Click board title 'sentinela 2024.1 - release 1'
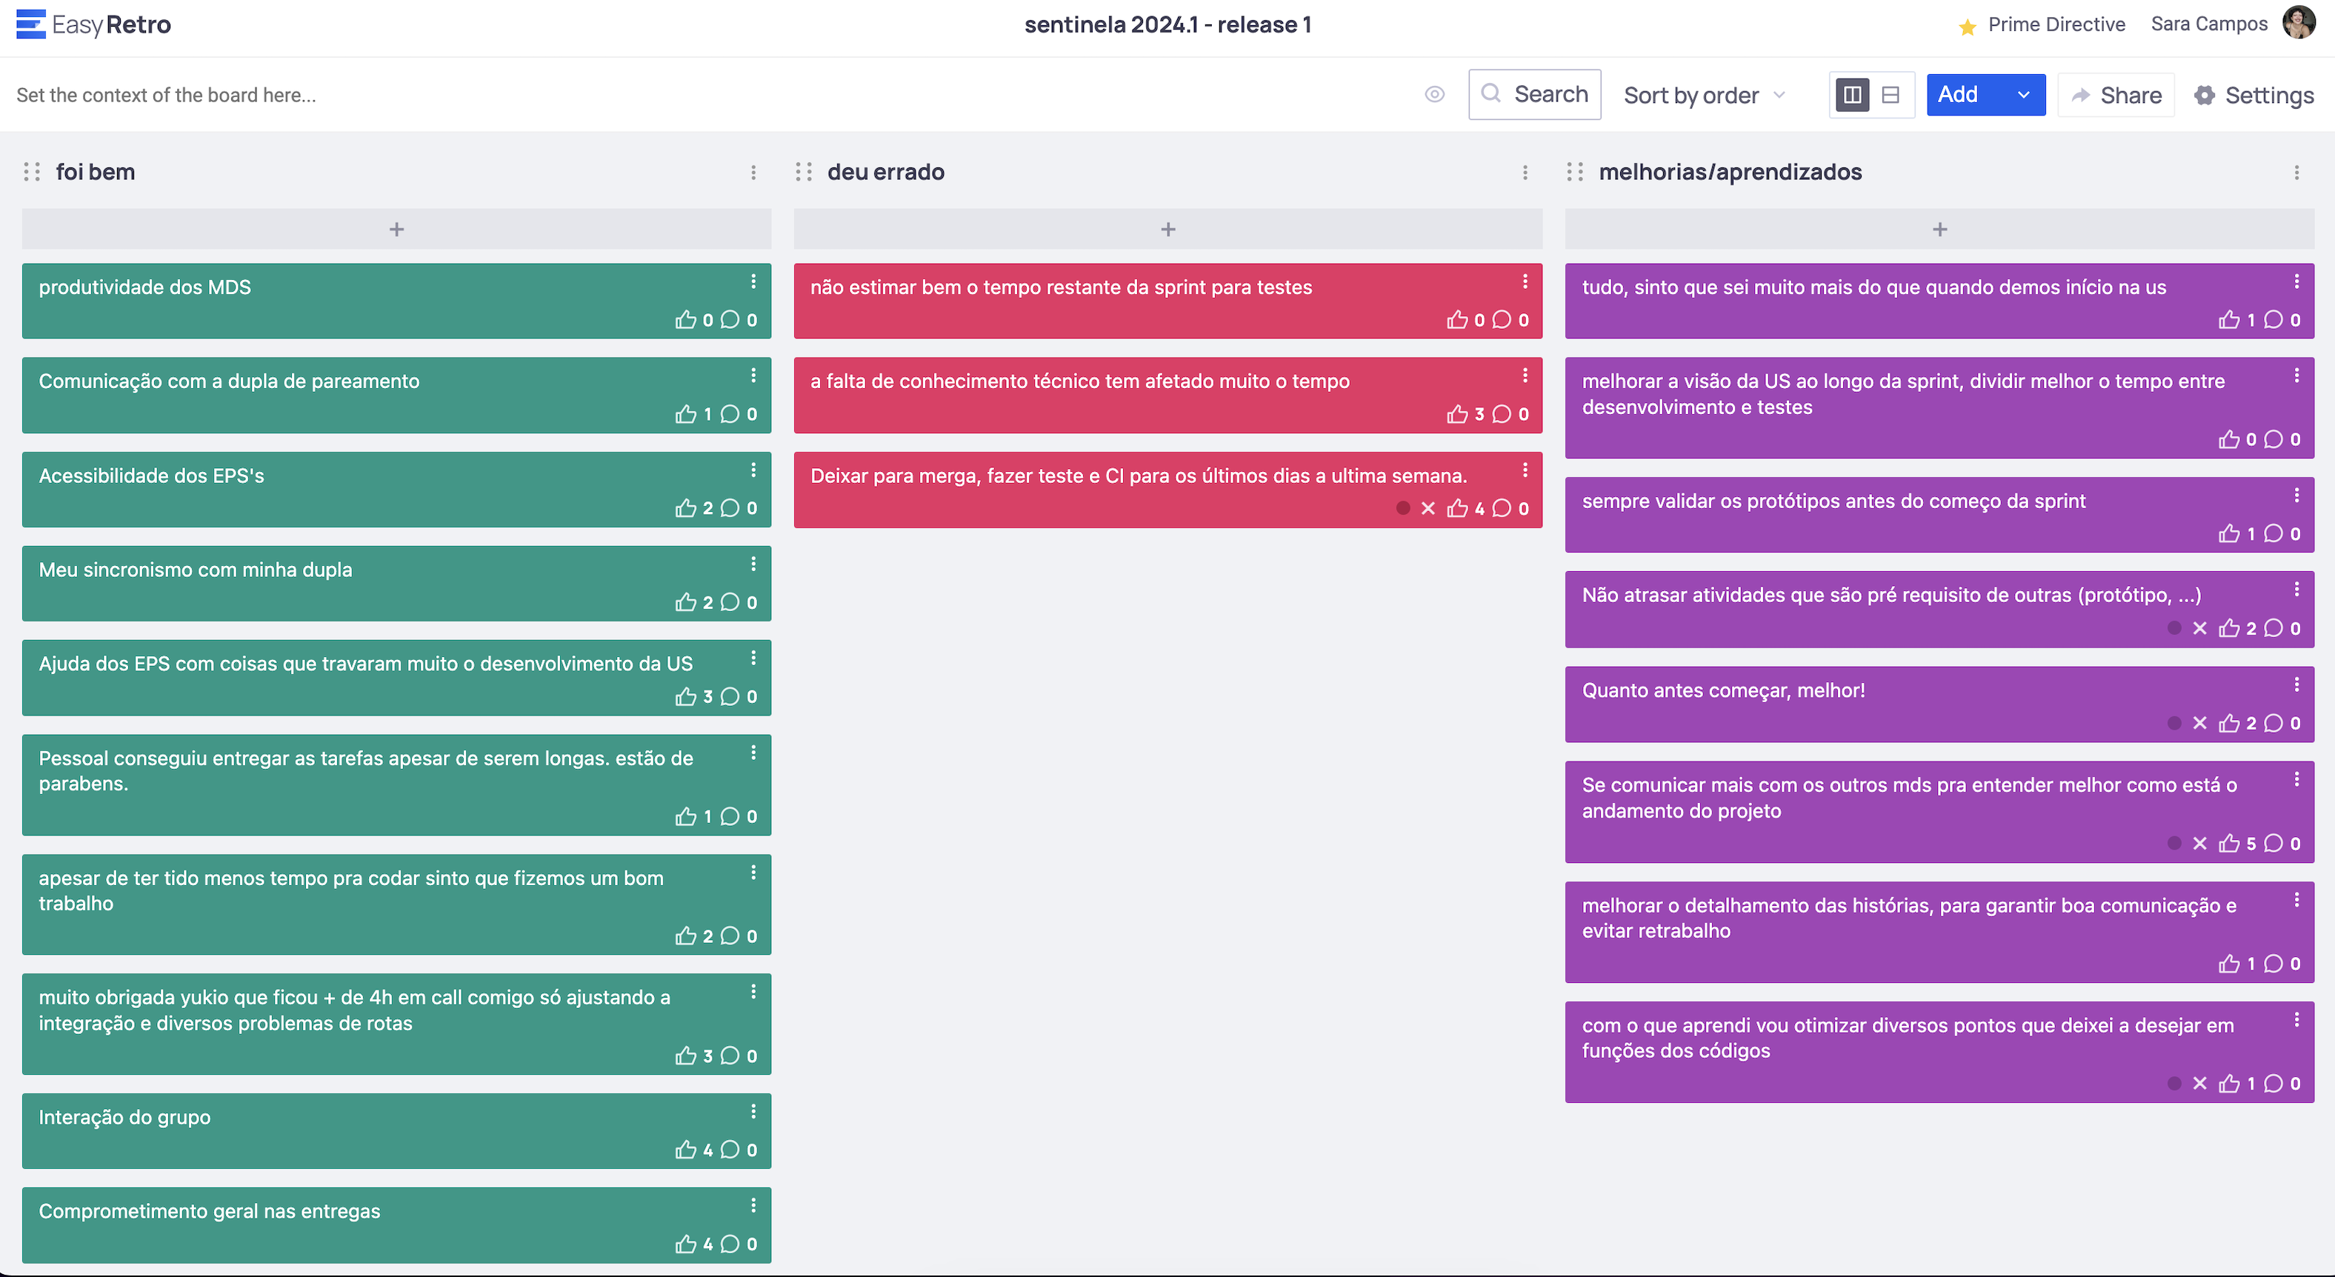2335x1277 pixels. point(1167,24)
